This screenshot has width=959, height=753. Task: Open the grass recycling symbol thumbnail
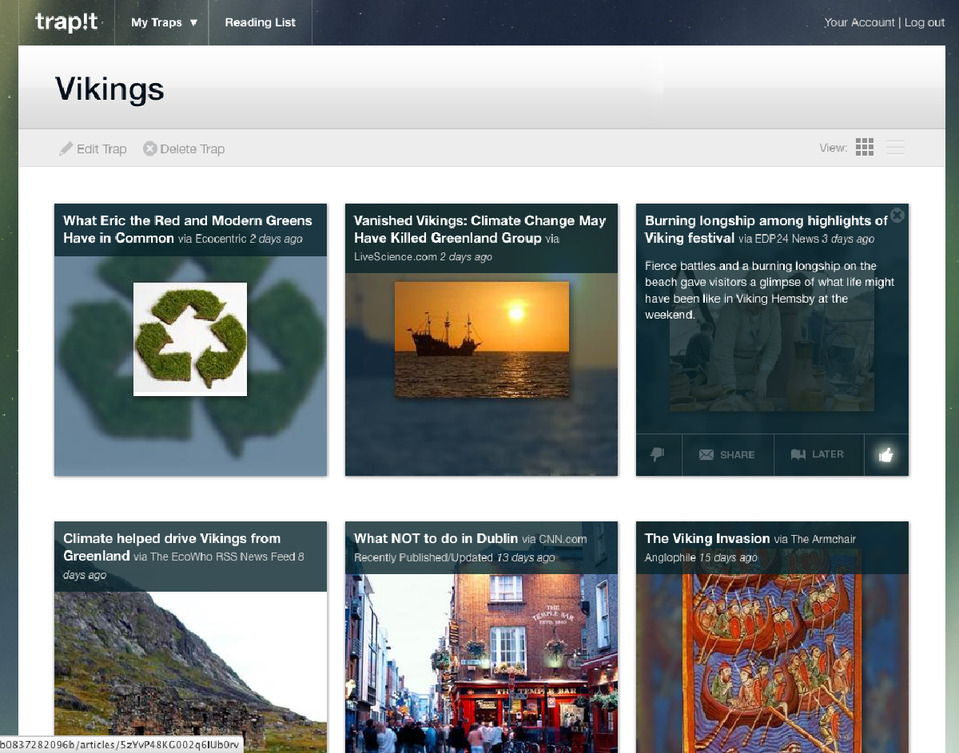(190, 339)
